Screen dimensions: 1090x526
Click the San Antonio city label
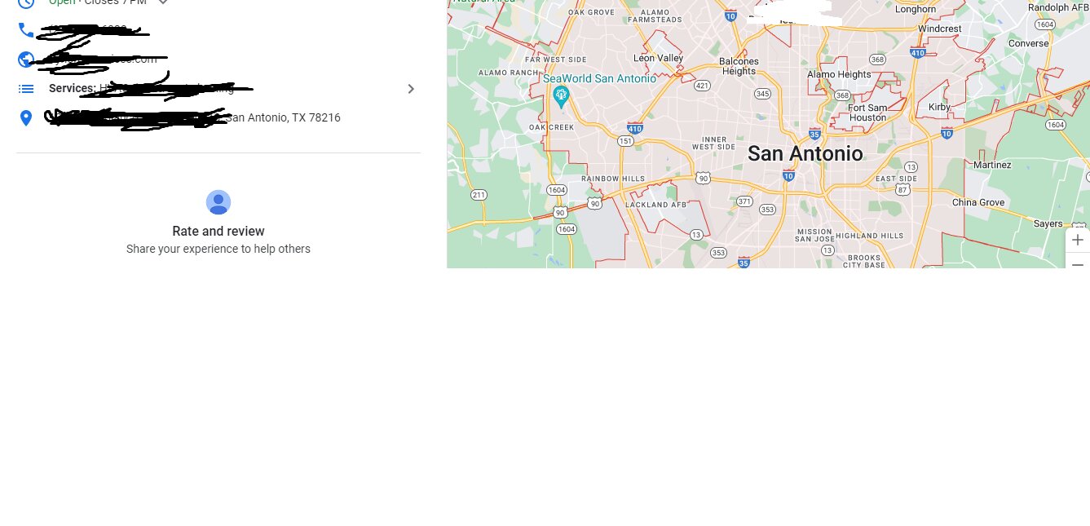point(805,153)
